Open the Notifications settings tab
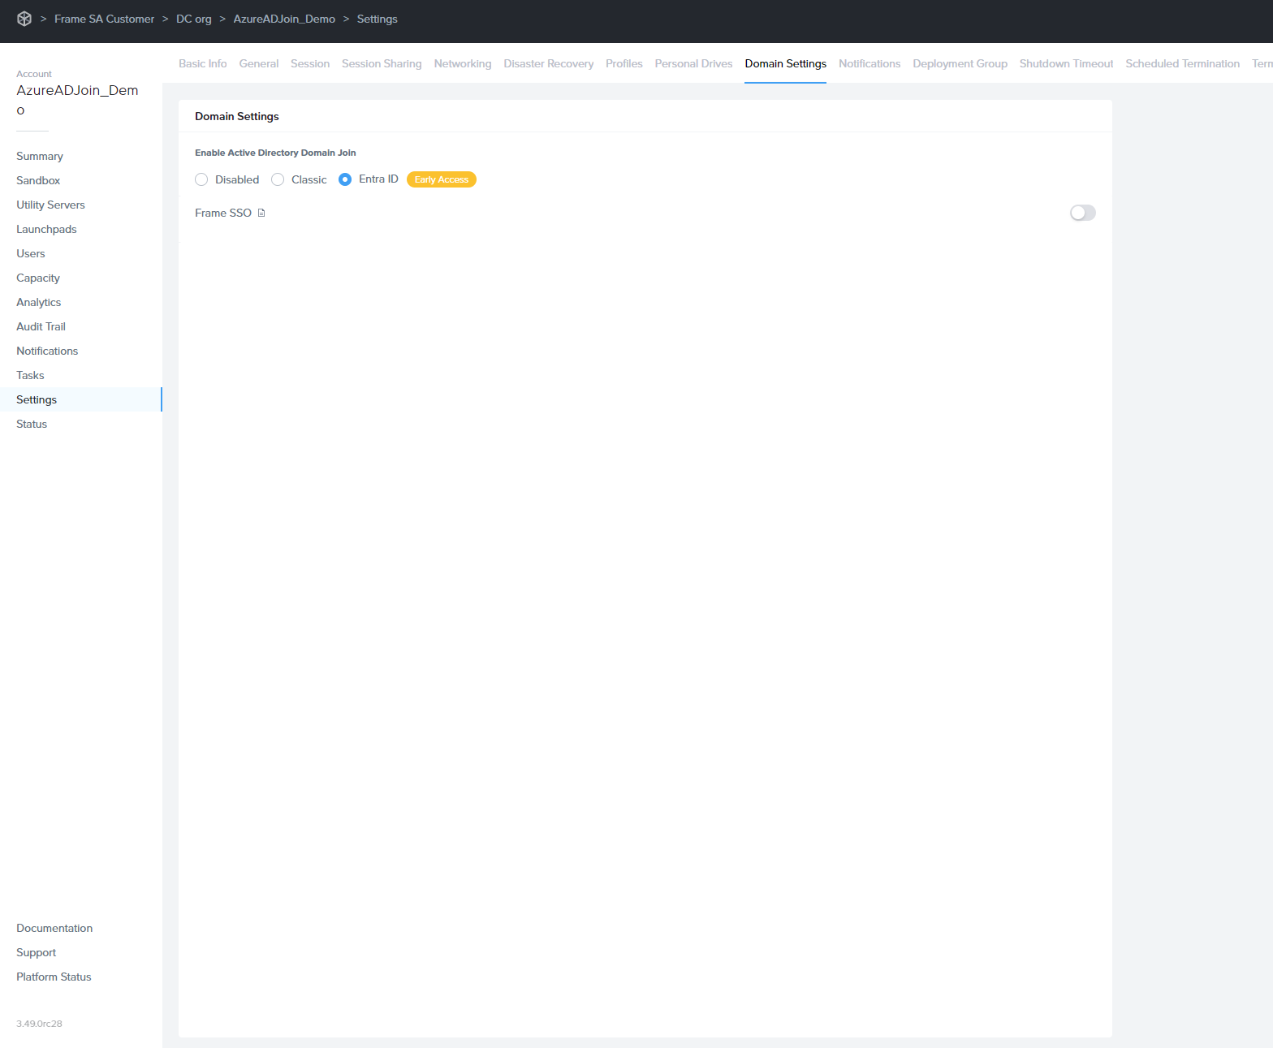The width and height of the screenshot is (1273, 1048). (870, 63)
